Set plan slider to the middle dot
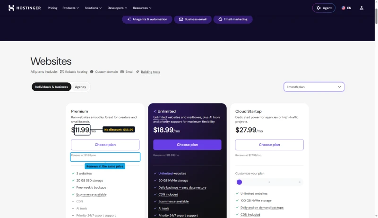378x218 pixels. 269,182
